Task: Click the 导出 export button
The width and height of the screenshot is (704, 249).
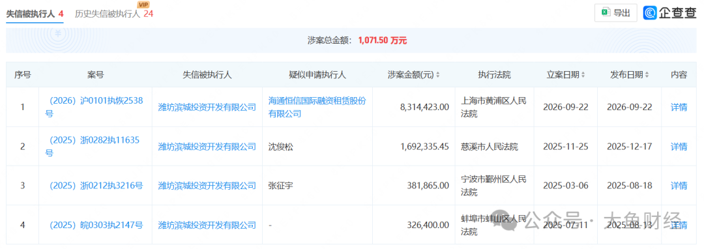Action: 615,12
